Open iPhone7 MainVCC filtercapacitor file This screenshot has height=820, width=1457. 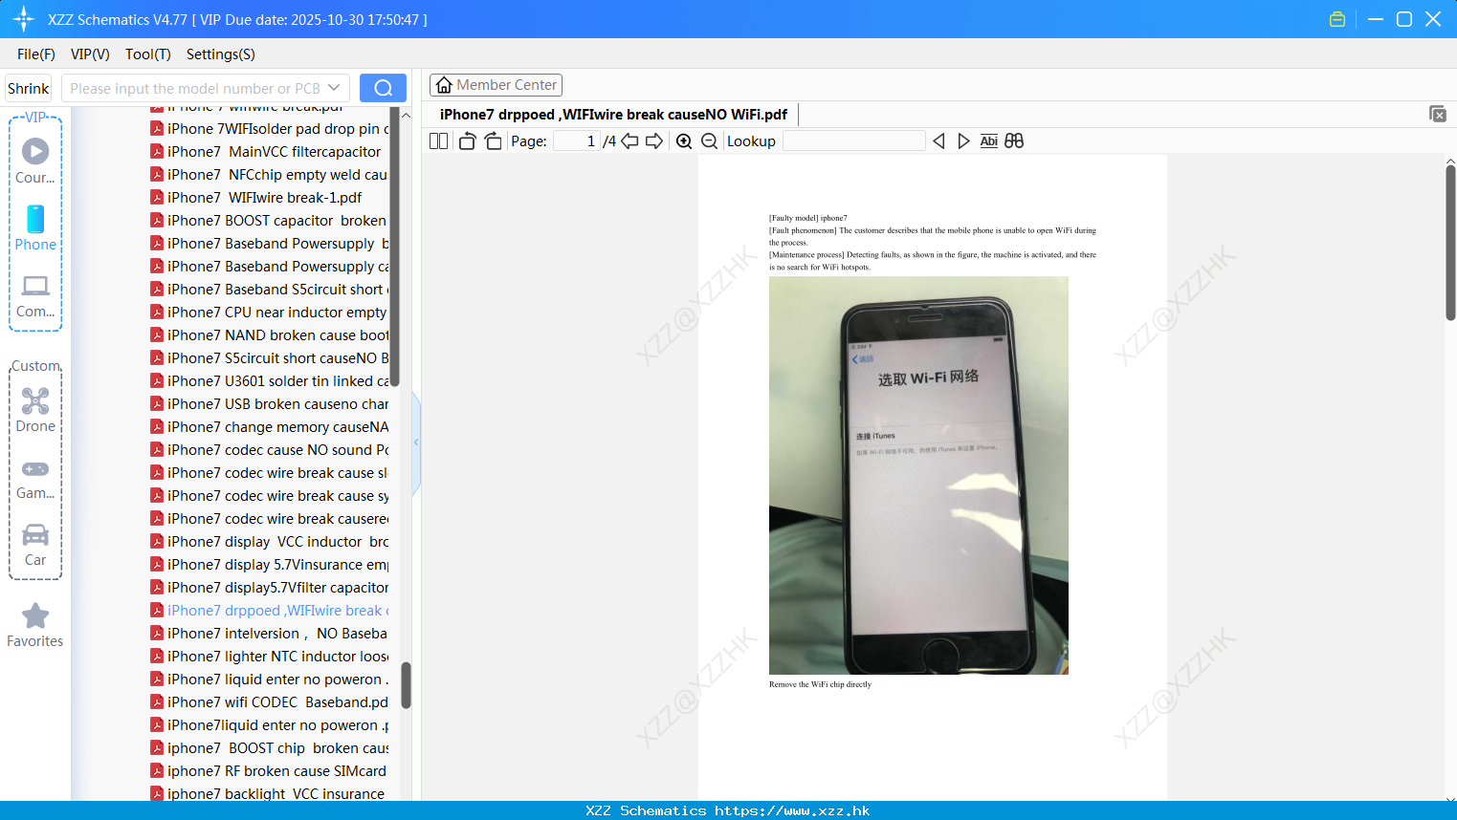274,152
